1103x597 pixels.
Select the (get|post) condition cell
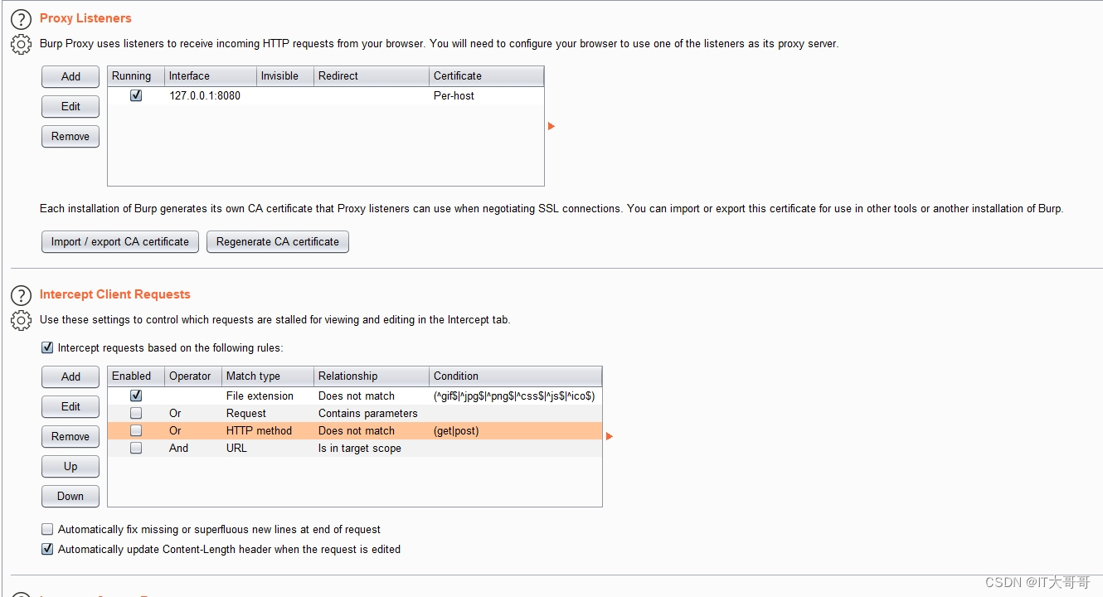(516, 430)
